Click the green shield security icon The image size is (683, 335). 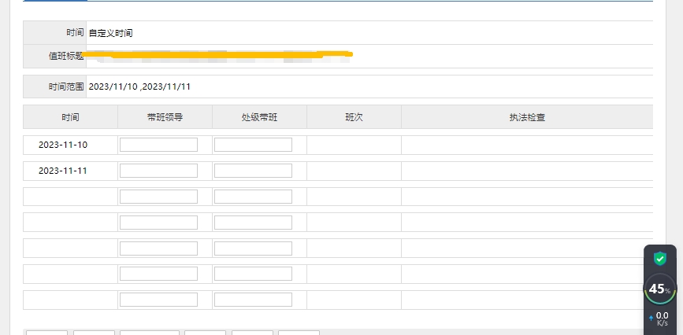(x=660, y=258)
